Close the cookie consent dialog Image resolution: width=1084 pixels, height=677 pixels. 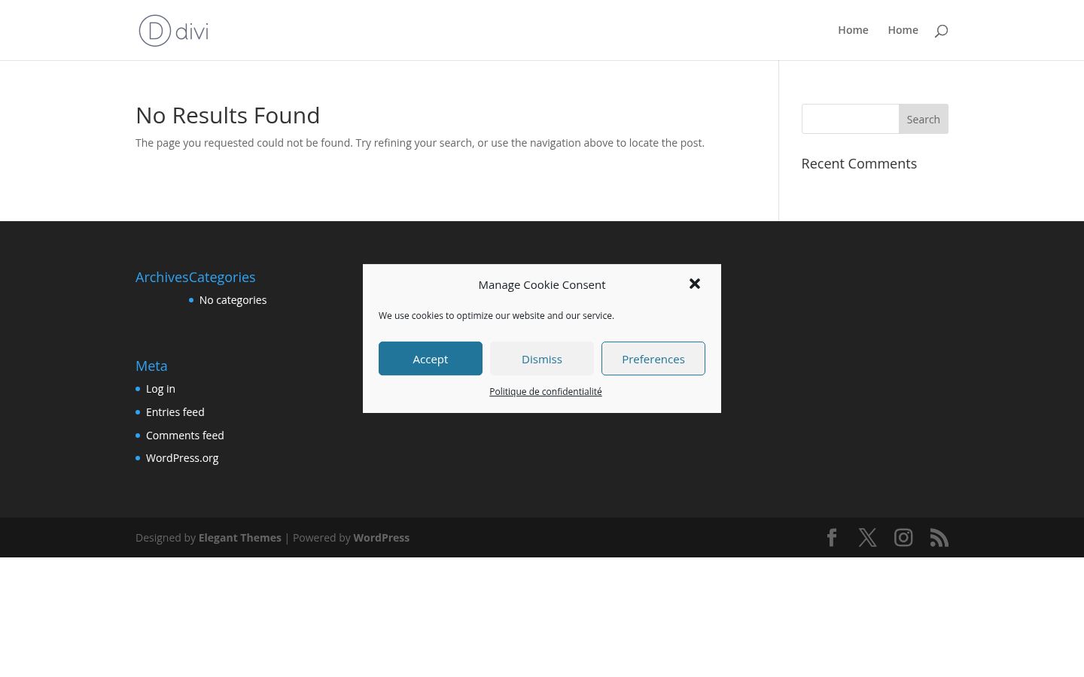[695, 284]
